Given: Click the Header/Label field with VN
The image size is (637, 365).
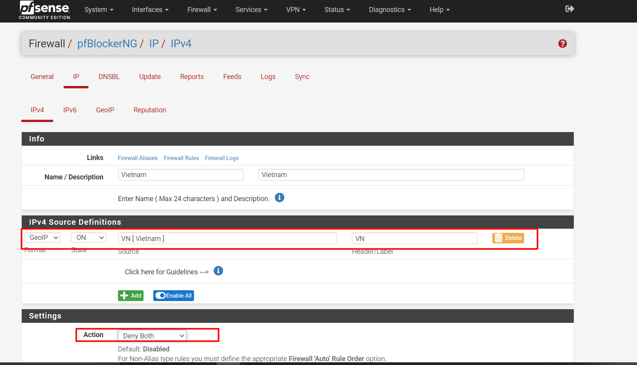Looking at the screenshot, I should (x=414, y=238).
